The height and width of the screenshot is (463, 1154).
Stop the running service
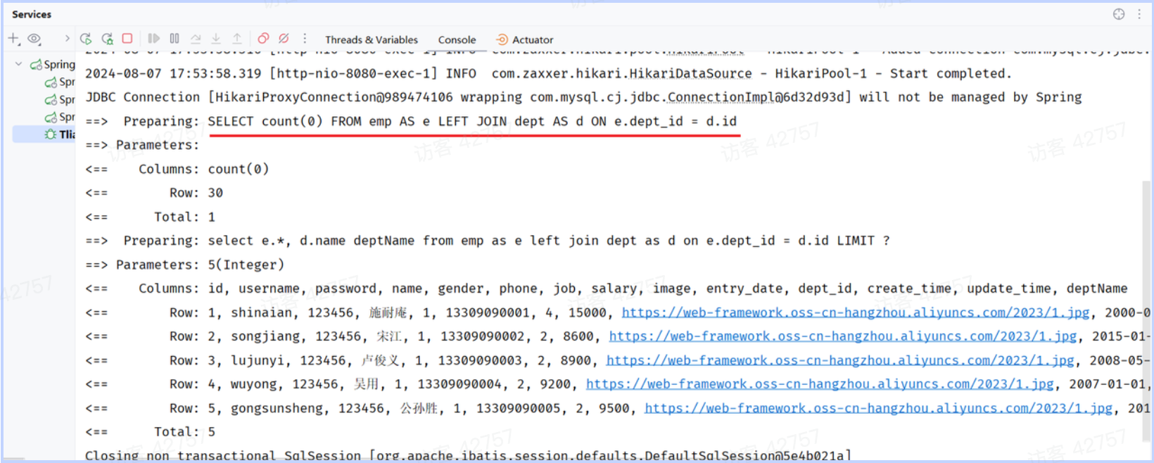tap(127, 39)
